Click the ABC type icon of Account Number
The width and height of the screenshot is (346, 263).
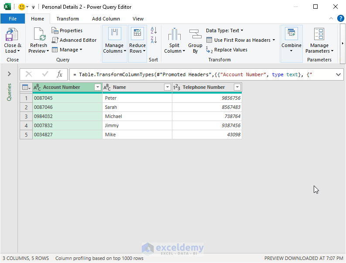[37, 87]
